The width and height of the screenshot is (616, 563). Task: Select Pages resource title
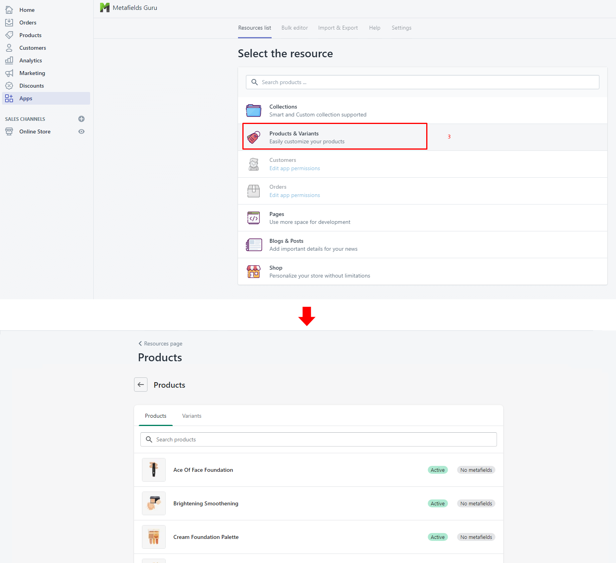point(277,214)
